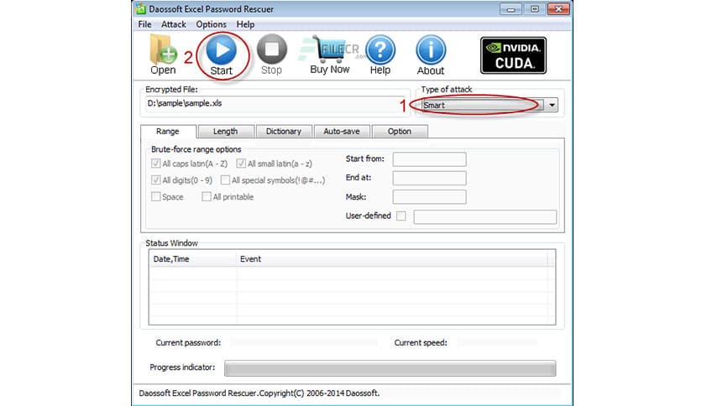The width and height of the screenshot is (702, 406).
Task: Click the Event column header
Action: coord(392,259)
